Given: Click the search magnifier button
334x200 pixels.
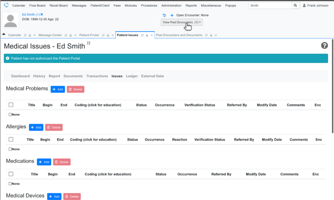Looking at the screenshot, I should coord(295,5).
